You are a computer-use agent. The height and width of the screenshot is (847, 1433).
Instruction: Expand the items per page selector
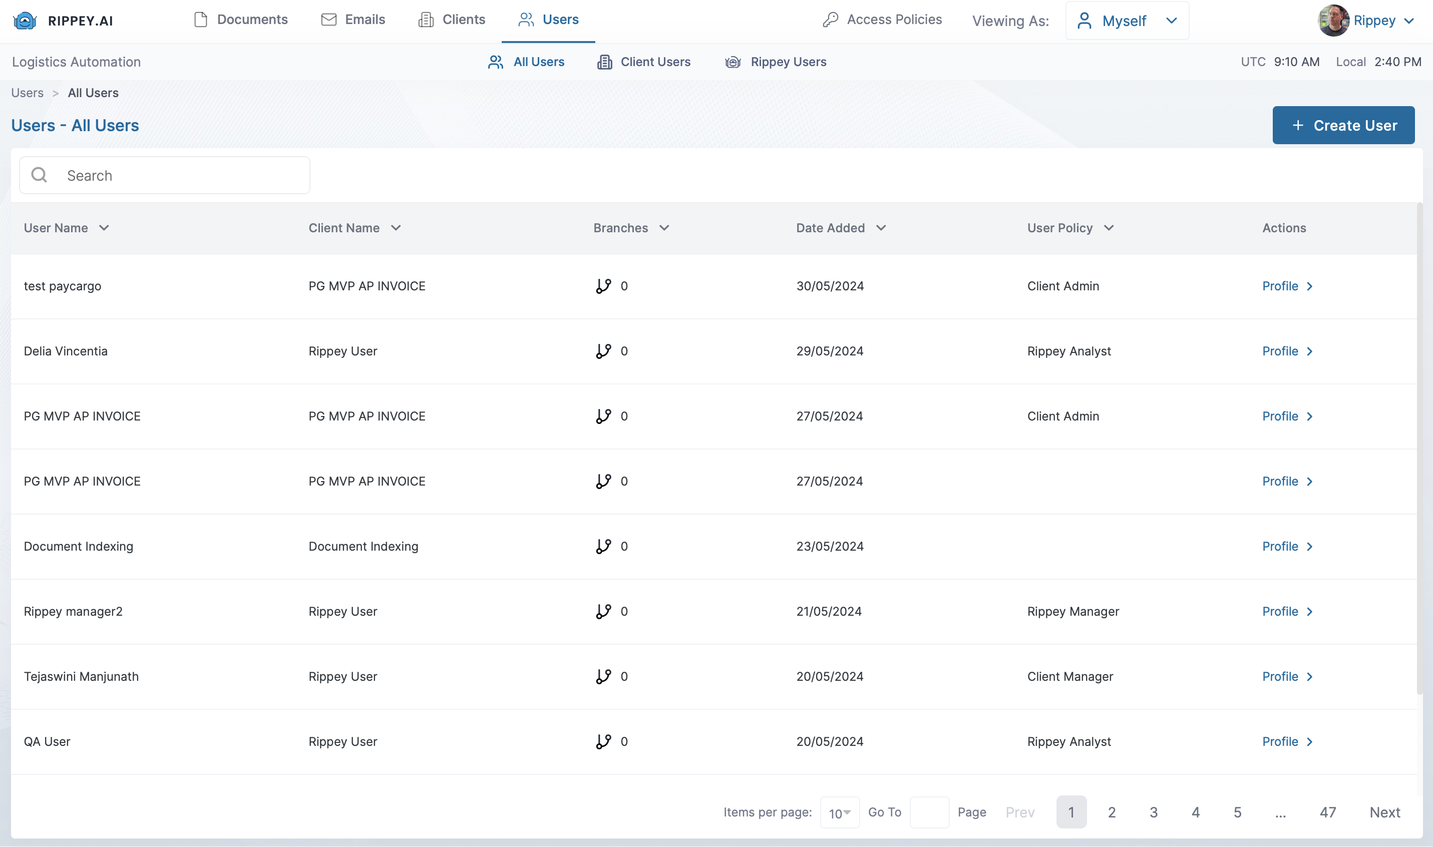click(839, 813)
